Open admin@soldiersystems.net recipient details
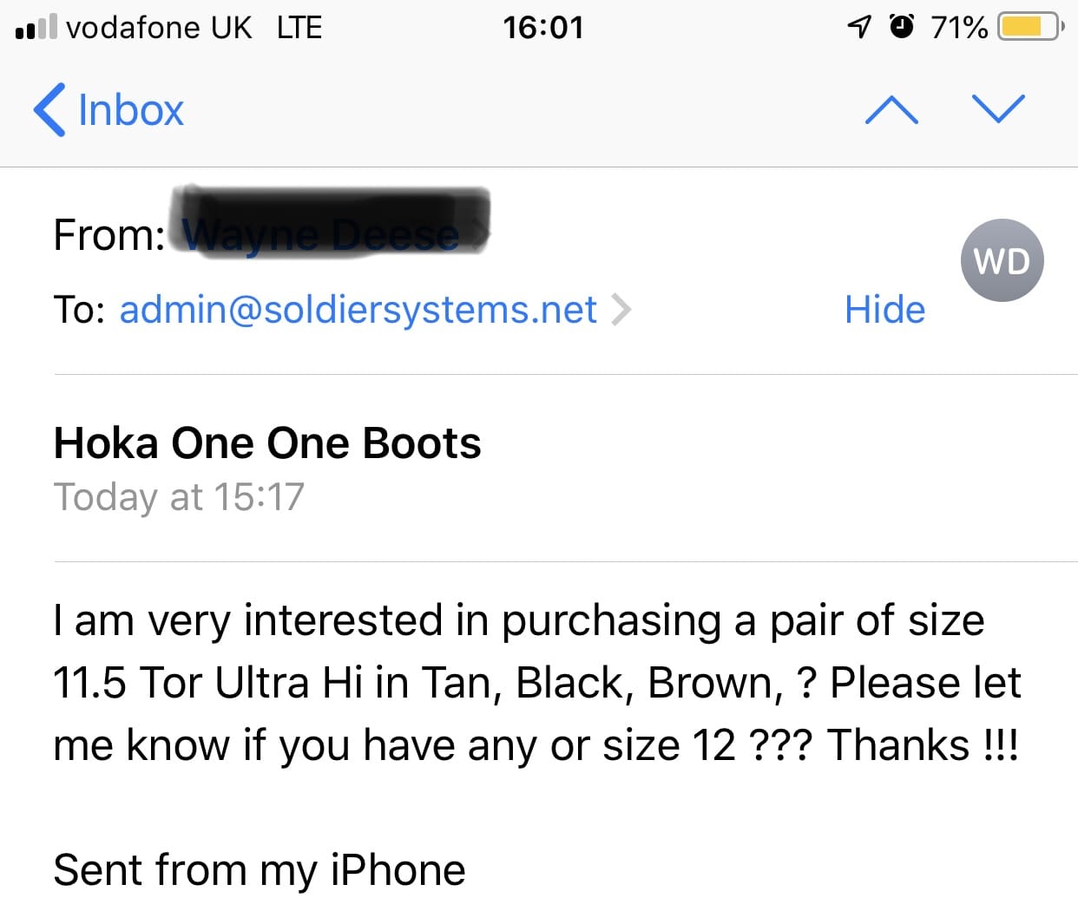1078x924 pixels. point(358,310)
